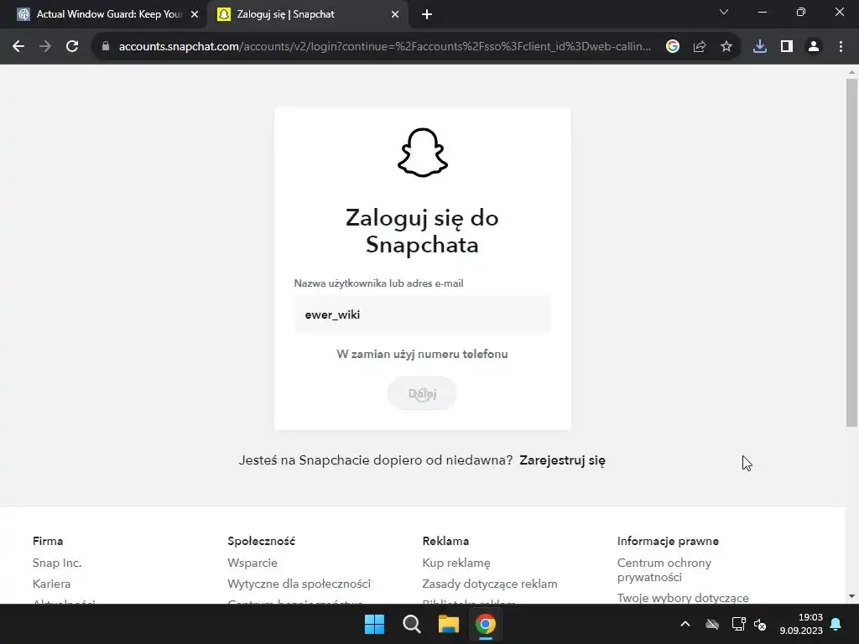Click the Chrome taskbar icon
The image size is (859, 644).
point(486,624)
